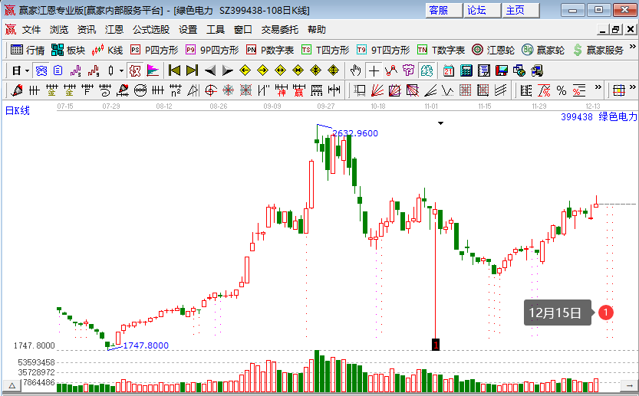Step forward with the right triangle arrow

pos(227,70)
